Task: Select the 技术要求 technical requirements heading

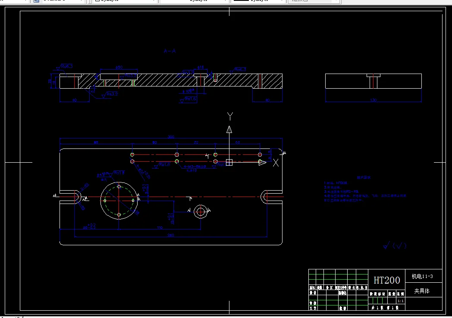Action: pos(364,178)
